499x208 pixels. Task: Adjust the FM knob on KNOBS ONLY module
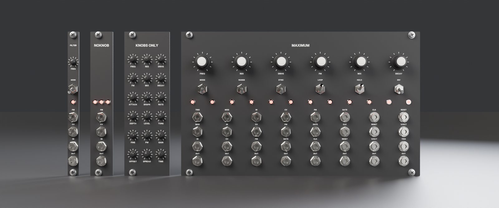tap(133, 78)
